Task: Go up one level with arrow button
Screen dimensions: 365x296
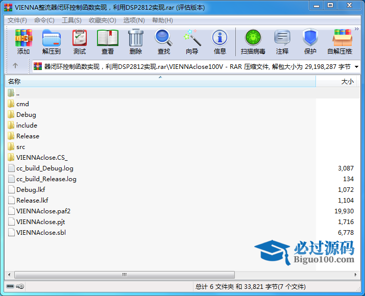Action: [15, 66]
